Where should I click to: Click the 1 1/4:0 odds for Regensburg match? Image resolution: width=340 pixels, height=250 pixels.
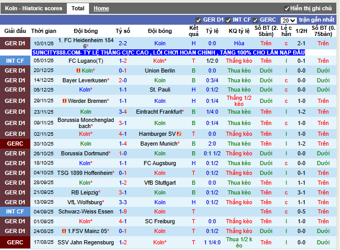click(x=212, y=242)
